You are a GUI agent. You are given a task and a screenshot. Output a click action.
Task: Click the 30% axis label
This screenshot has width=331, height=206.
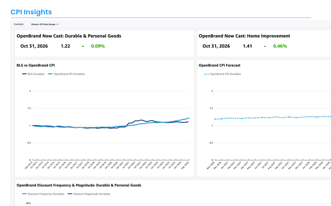tap(28, 203)
